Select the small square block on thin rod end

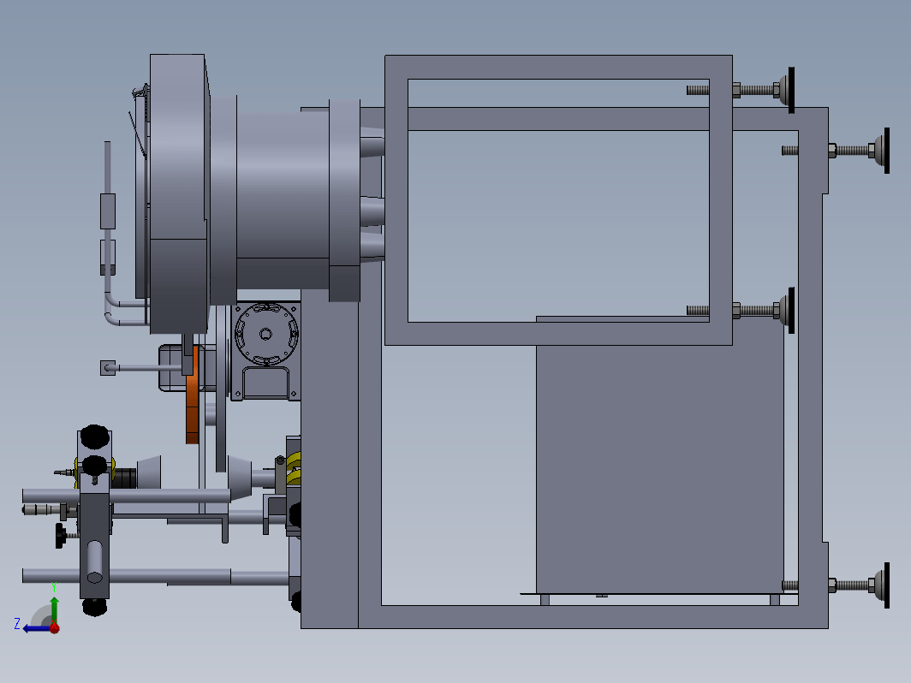[x=108, y=368]
